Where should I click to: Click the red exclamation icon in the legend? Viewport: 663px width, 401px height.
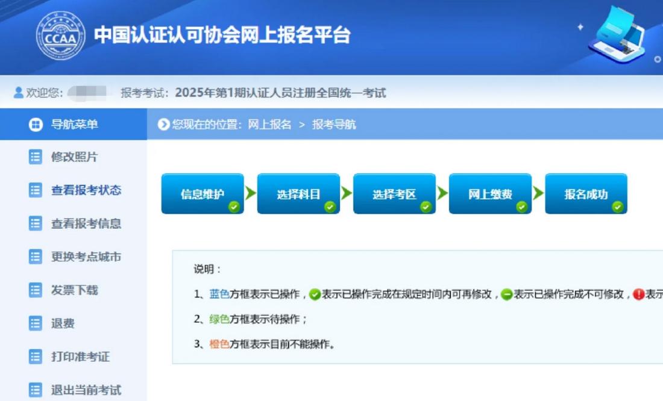(638, 294)
